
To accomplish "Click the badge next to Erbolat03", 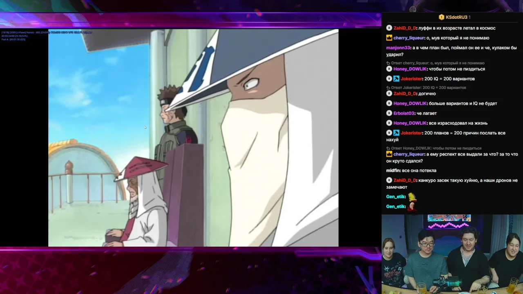I will point(389,113).
